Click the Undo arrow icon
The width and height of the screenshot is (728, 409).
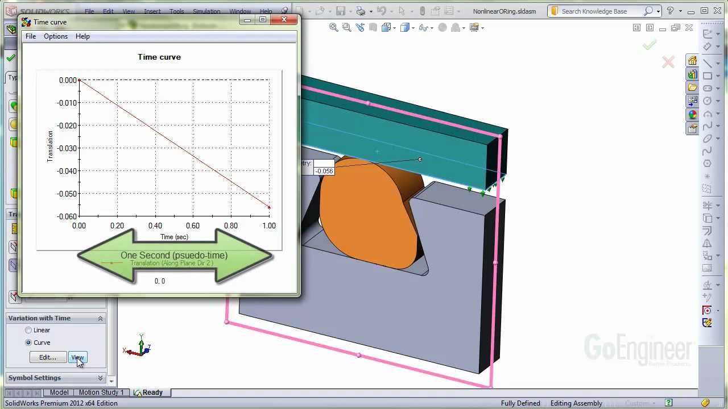click(x=381, y=11)
